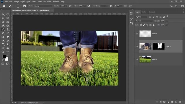Viewport: 185px width, 104px height.
Task: Select the History Brush tool
Action: point(3,33)
